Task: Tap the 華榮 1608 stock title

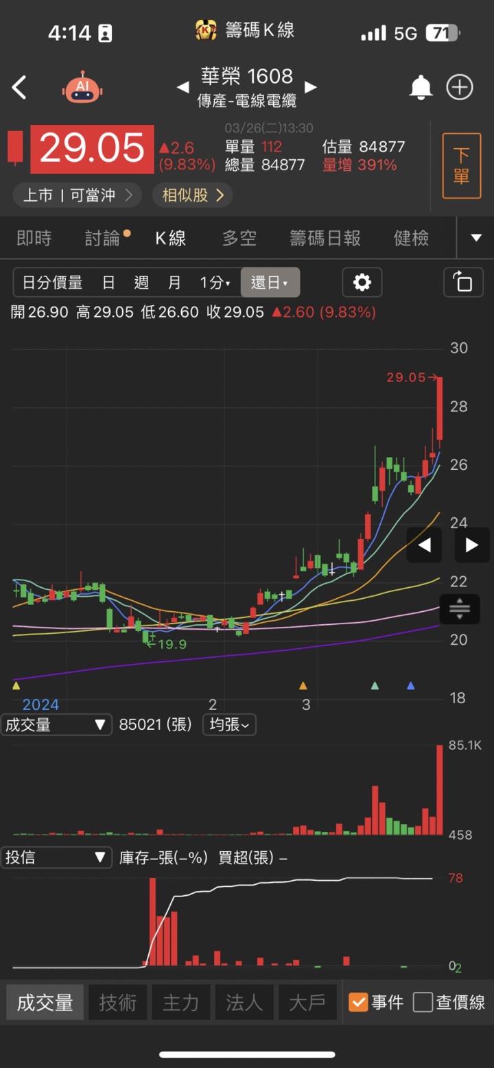Action: coord(247,75)
